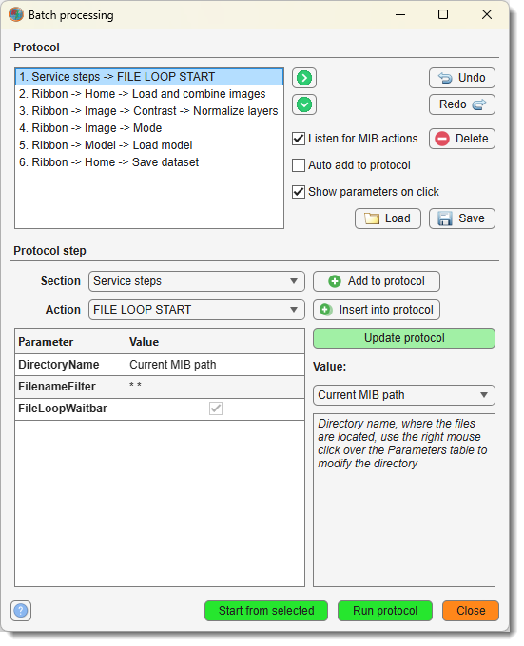Toggle the FileLoopWaitbar checkbox in the table
This screenshot has width=524, height=646.
(216, 408)
